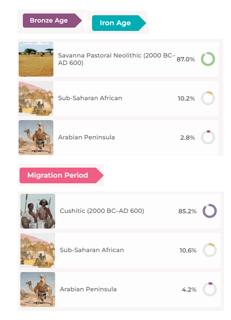Select the Sub-Saharan African 10.2% row label
Image resolution: width=231 pixels, height=320 pixels.
pyautogui.click(x=90, y=98)
